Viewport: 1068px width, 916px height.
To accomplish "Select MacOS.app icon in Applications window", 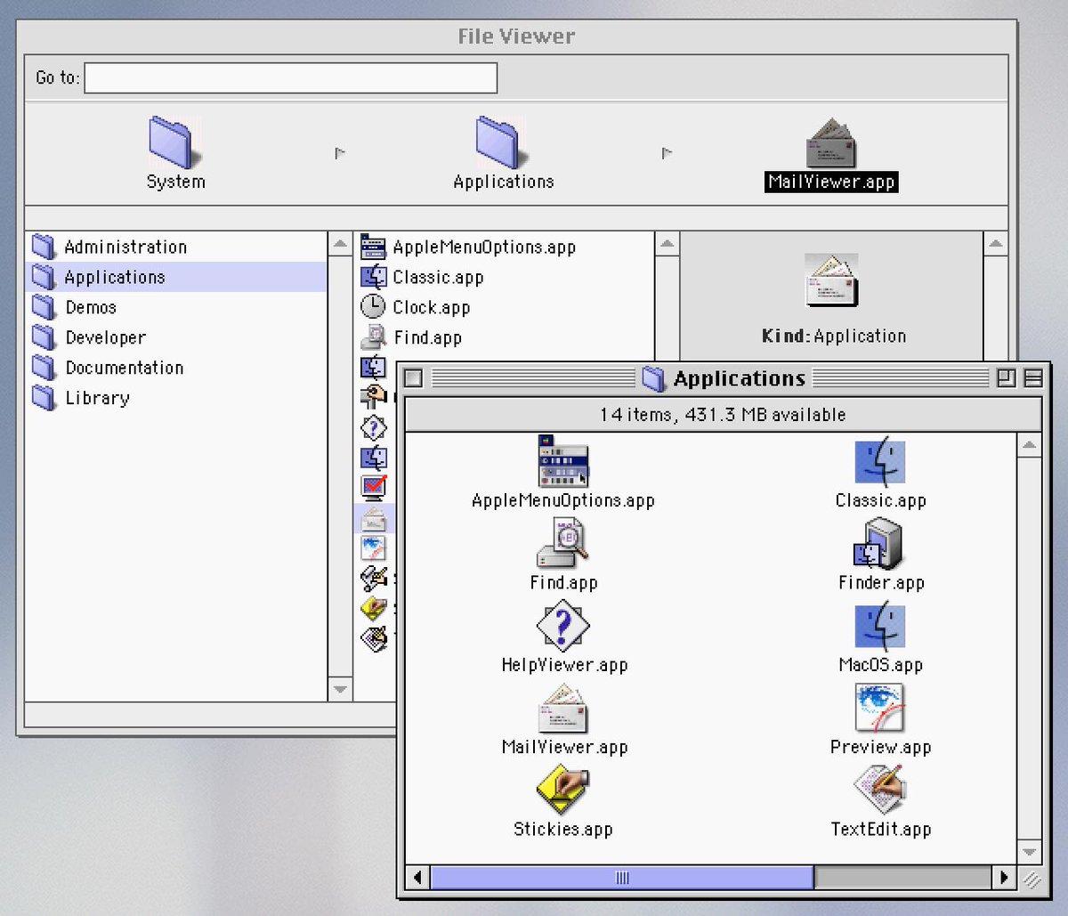I will tap(880, 625).
